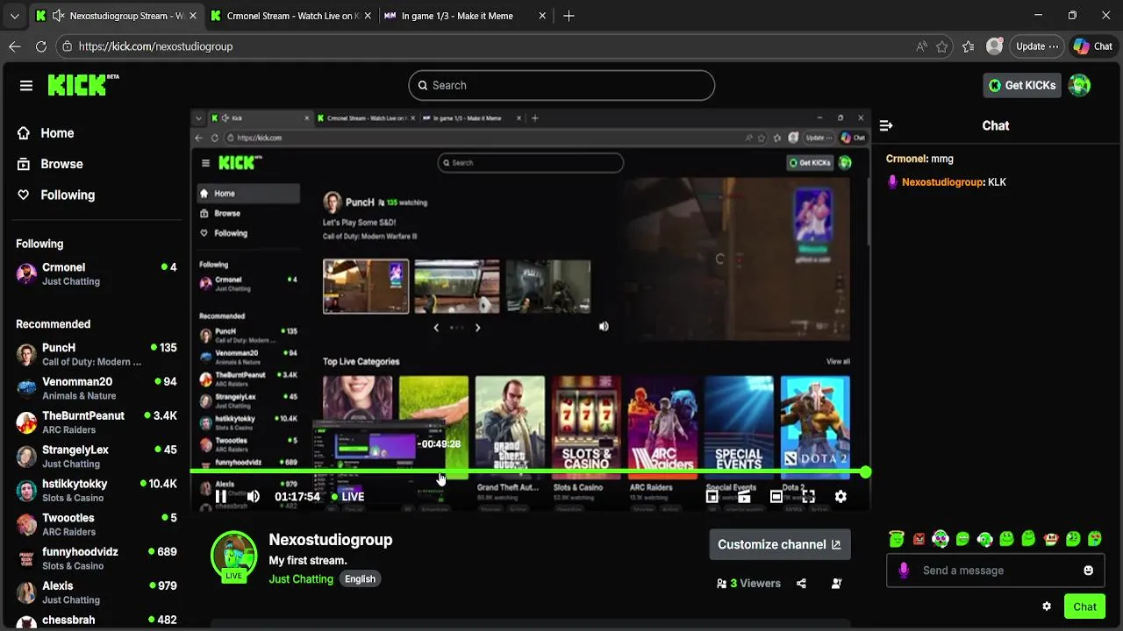This screenshot has width=1123, height=631.
Task: Click the Customize channel button
Action: click(780, 544)
